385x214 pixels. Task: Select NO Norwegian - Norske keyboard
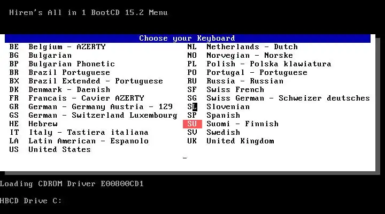[240, 55]
